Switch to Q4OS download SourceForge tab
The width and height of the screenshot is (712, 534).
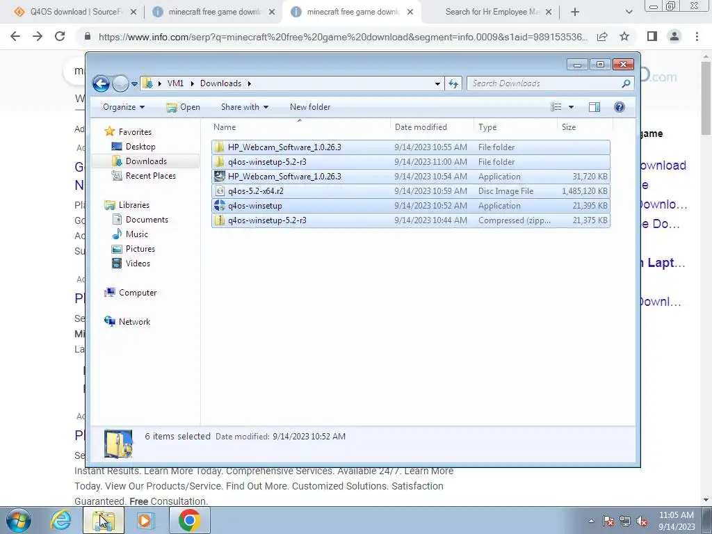point(75,12)
